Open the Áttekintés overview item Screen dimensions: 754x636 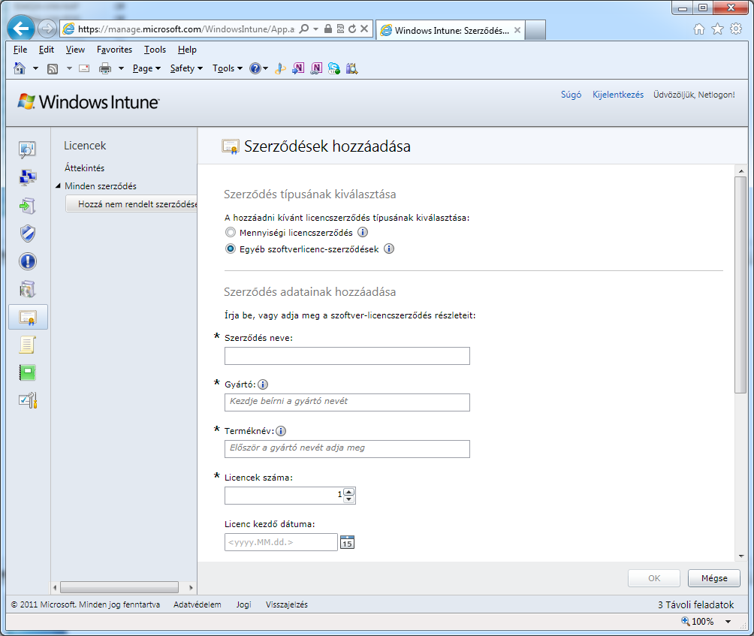coord(85,167)
